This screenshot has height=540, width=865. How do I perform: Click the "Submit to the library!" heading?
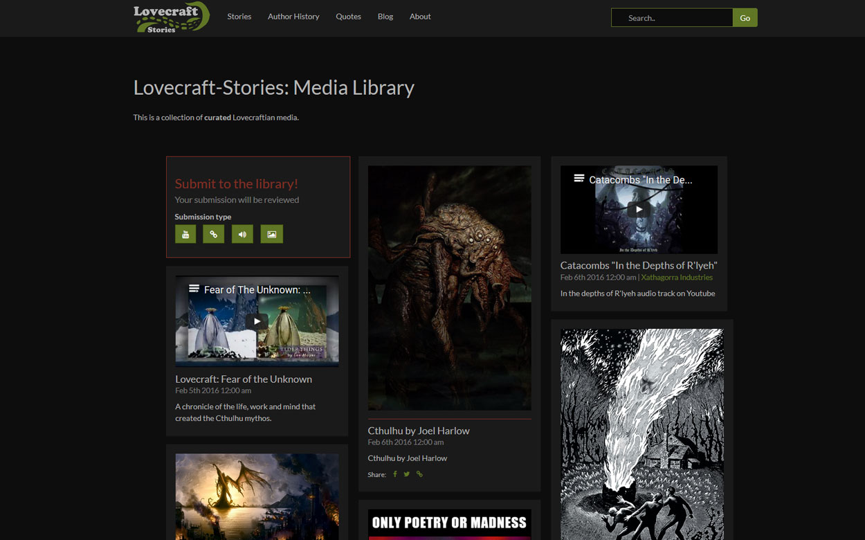point(237,183)
